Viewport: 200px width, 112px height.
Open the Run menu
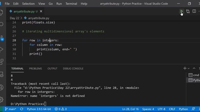click(x=59, y=4)
